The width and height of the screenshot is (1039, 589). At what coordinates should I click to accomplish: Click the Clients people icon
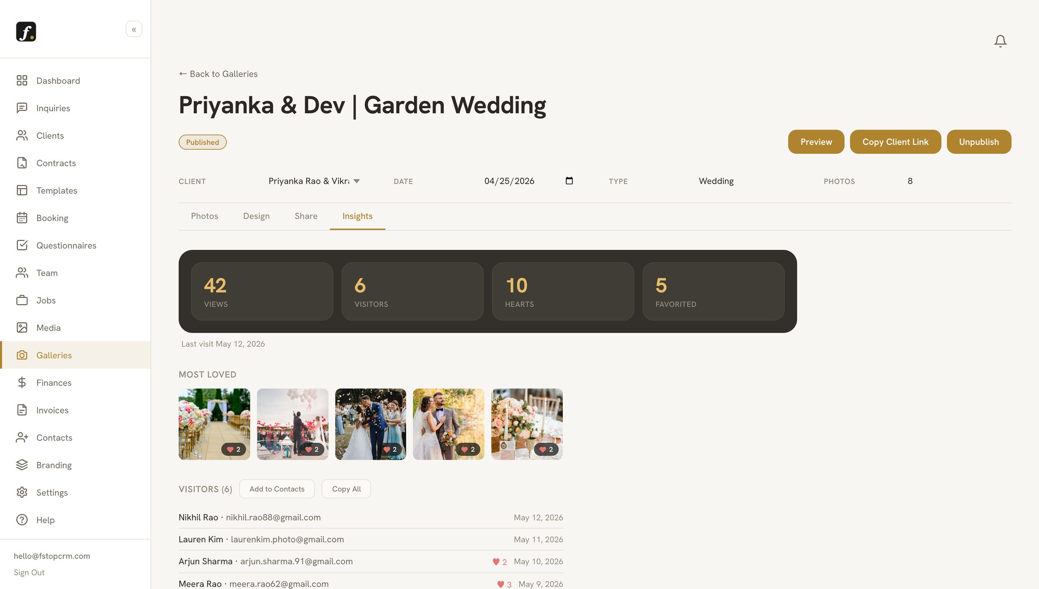click(x=22, y=135)
